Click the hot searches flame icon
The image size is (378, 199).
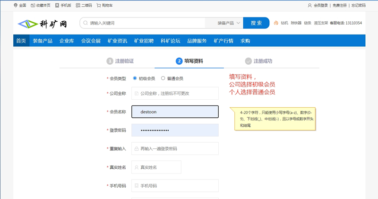[x=276, y=23]
